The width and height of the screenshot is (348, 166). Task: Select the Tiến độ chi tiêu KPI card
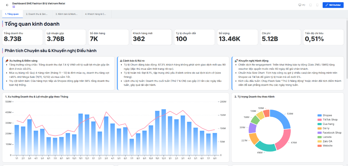pos(323,37)
